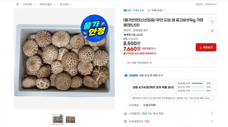Open the 리뷰 342개 link

pos(137,35)
